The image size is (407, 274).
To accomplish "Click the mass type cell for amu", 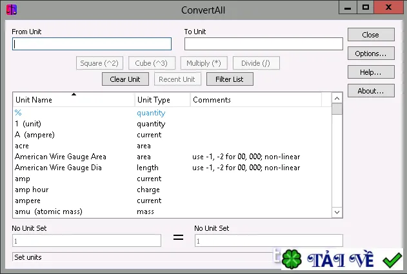I will [x=145, y=211].
